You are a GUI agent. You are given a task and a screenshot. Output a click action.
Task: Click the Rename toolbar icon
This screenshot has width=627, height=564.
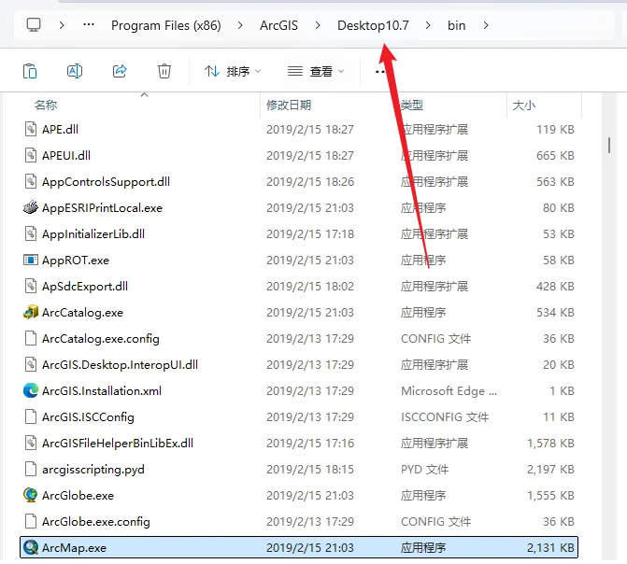(75, 71)
